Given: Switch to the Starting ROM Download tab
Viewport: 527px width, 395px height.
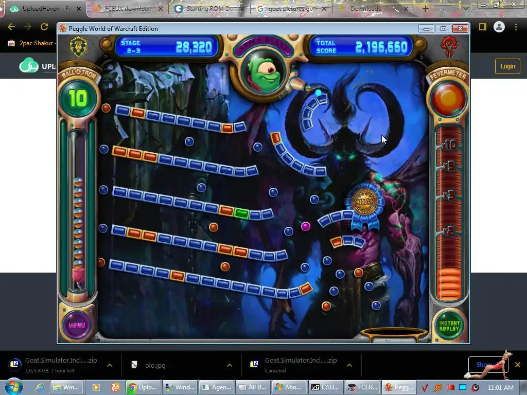Looking at the screenshot, I should 209,9.
